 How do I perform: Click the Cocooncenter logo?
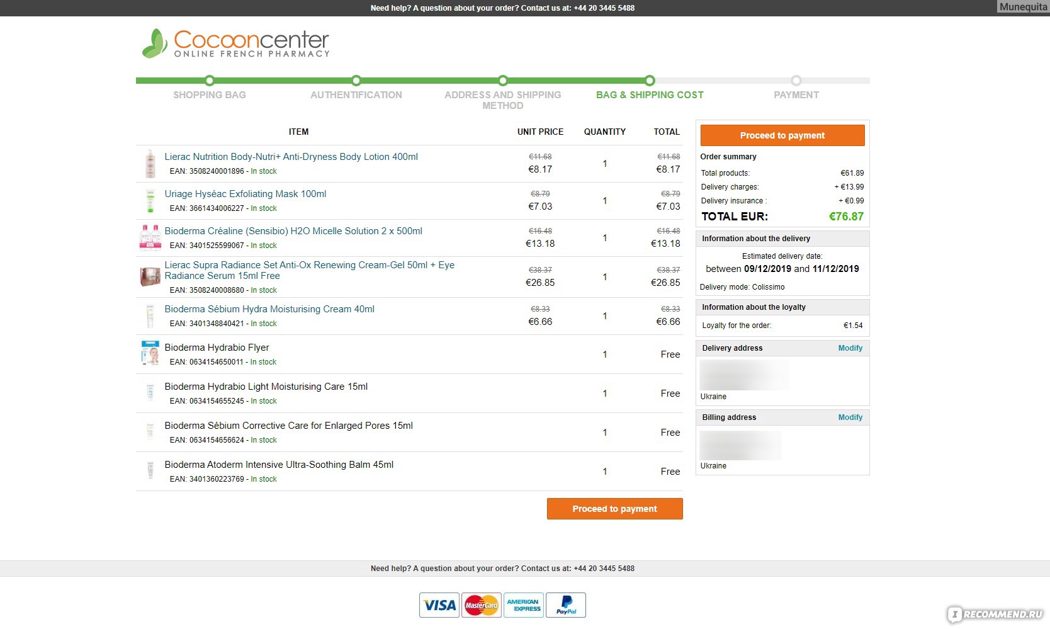coord(235,43)
